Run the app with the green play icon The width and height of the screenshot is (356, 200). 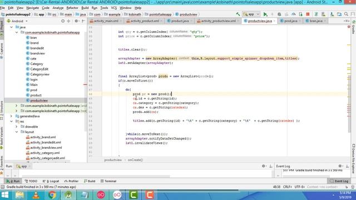pyautogui.click(x=265, y=14)
